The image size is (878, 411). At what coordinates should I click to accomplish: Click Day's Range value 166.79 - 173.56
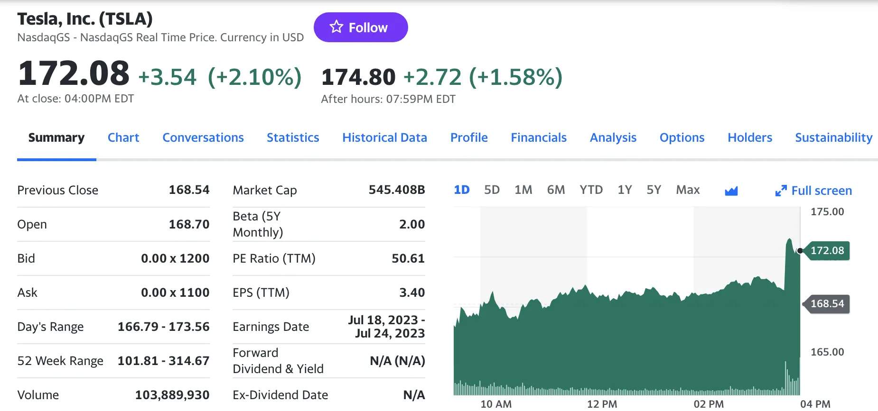pos(164,327)
